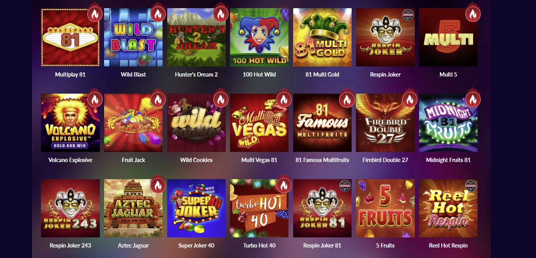
Task: Click the flame icon on Turbo Hot 40
Action: coord(284,185)
